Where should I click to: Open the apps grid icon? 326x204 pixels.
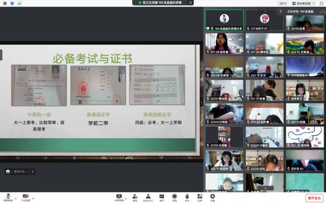point(200,197)
